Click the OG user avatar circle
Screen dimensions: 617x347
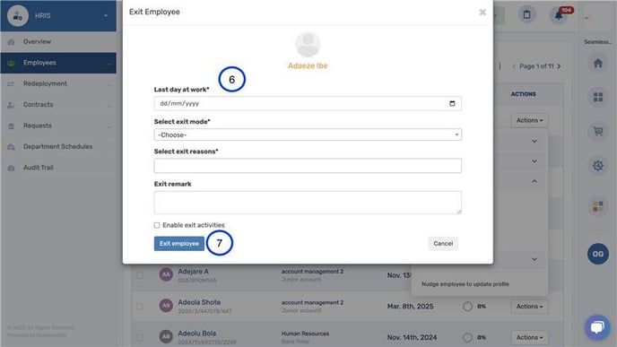597,254
